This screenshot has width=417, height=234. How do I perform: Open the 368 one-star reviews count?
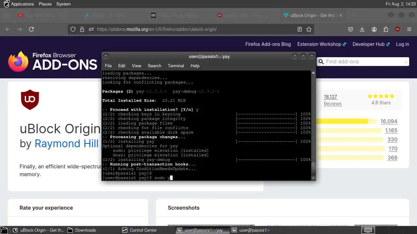(392, 158)
